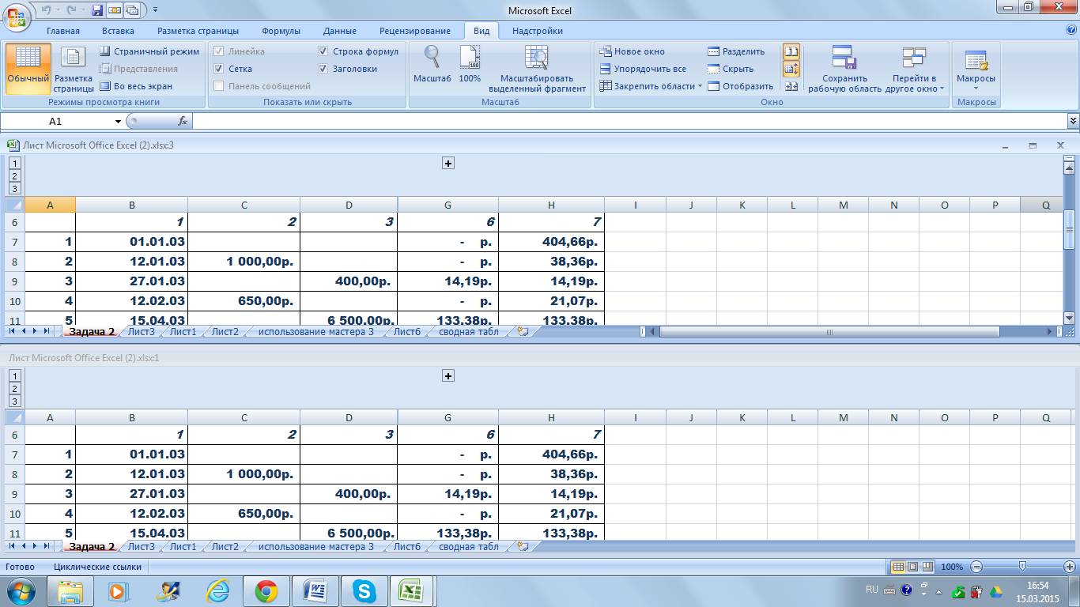1080x607 pixels.
Task: Click zoom in plus button in status bar
Action: [x=1070, y=567]
